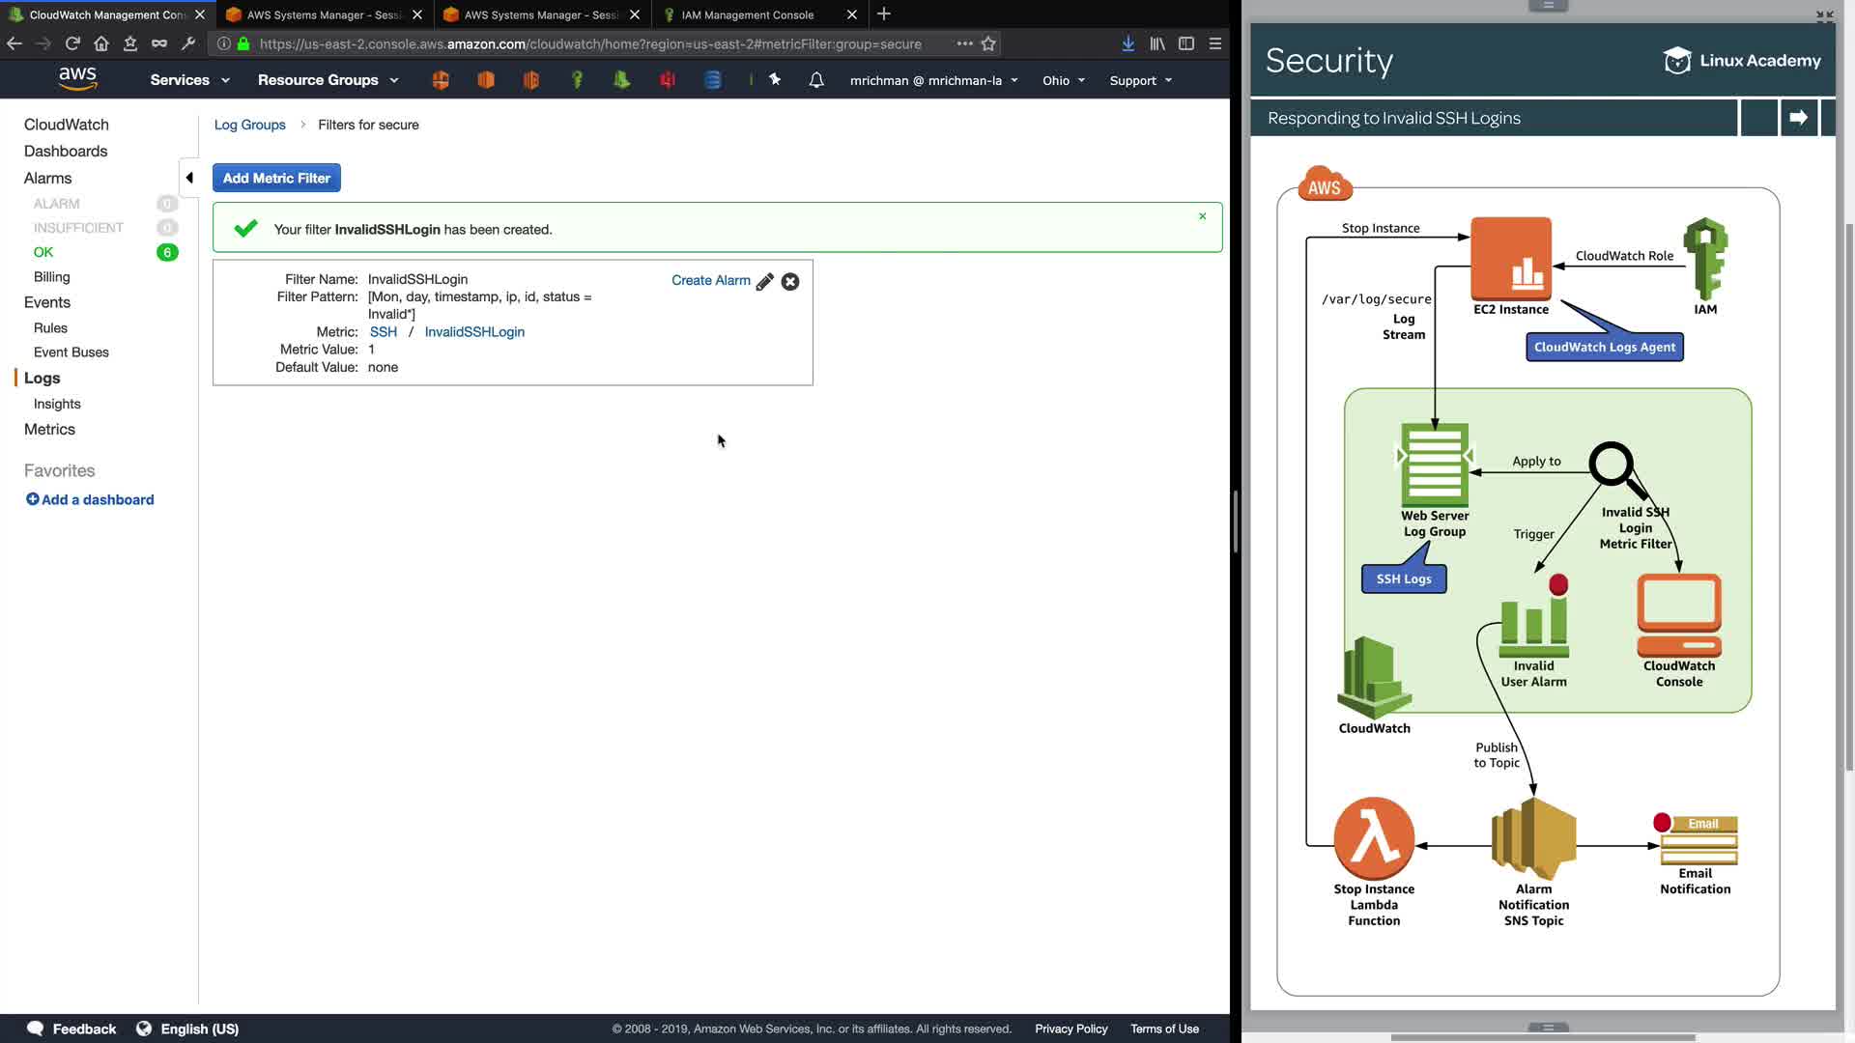Switch to IAM Management Console tab
The height and width of the screenshot is (1043, 1855).
(x=748, y=14)
